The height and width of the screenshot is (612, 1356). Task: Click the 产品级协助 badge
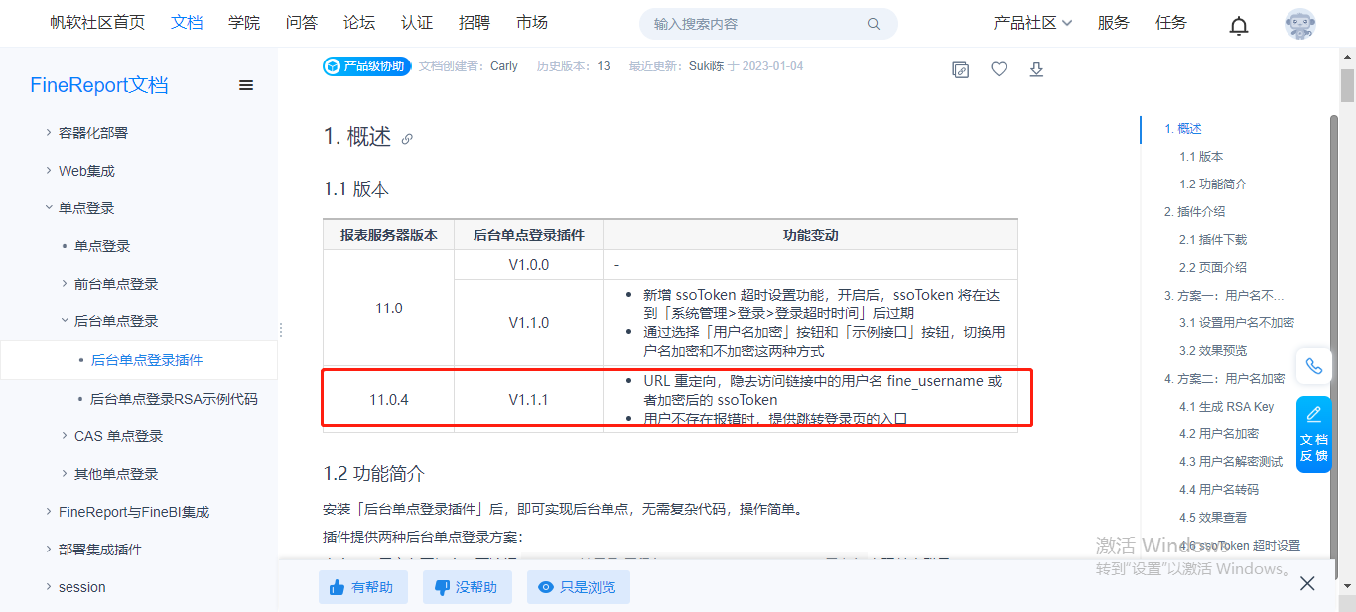click(366, 66)
